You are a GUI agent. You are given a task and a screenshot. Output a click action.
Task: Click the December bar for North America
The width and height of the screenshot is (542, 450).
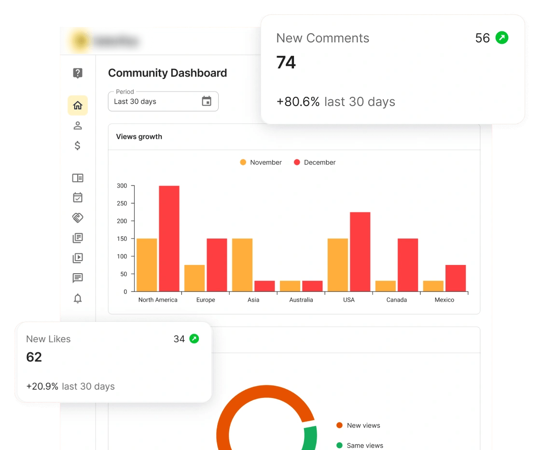pos(169,238)
